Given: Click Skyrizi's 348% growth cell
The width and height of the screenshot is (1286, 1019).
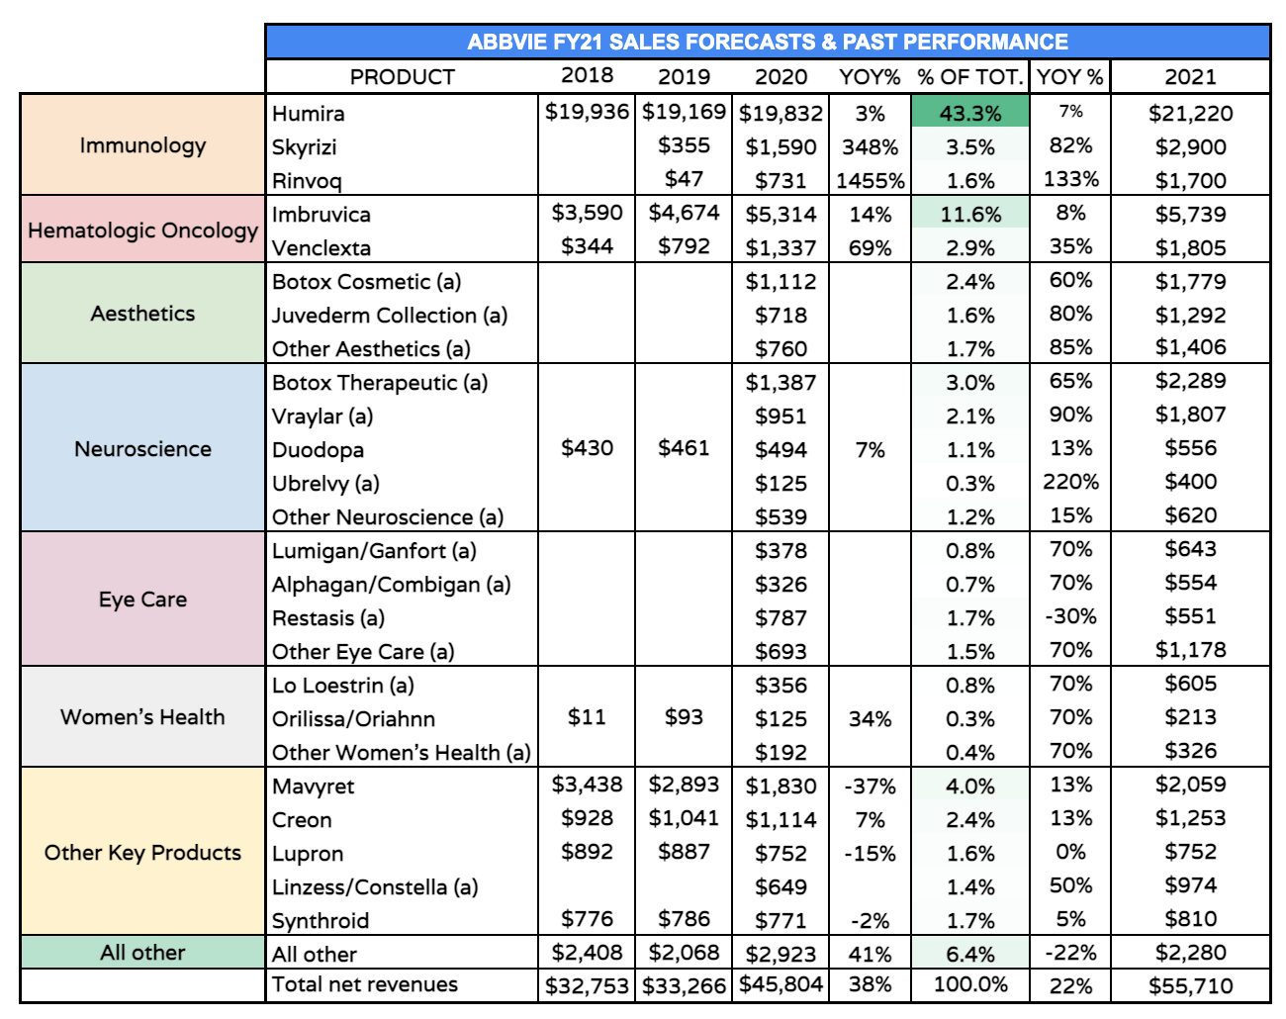Looking at the screenshot, I should click(870, 147).
